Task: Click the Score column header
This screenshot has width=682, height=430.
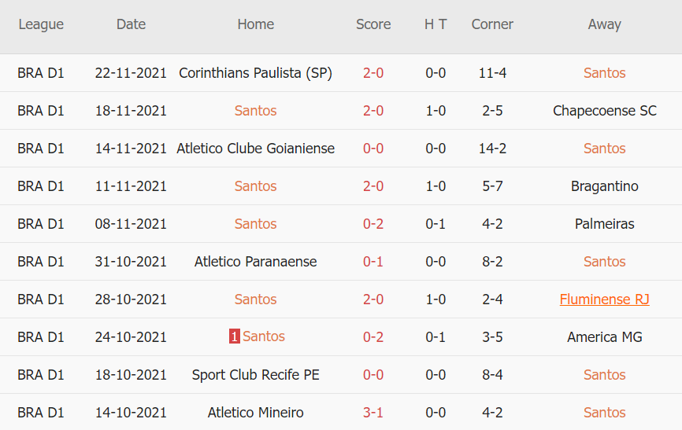Action: tap(373, 24)
